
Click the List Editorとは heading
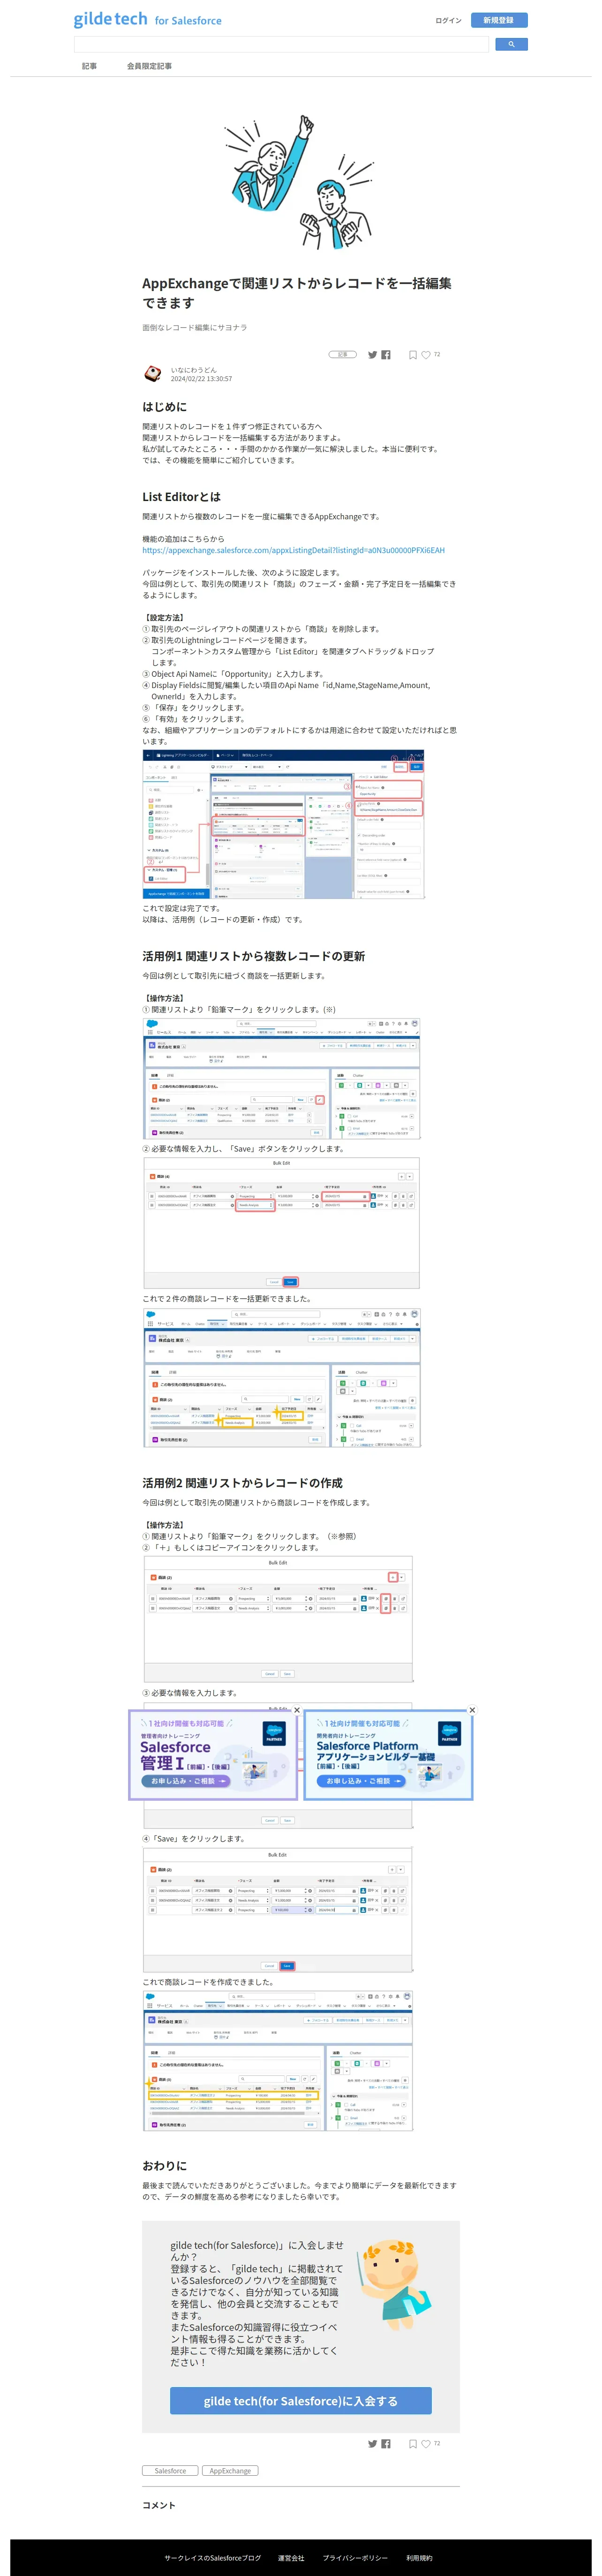181,497
